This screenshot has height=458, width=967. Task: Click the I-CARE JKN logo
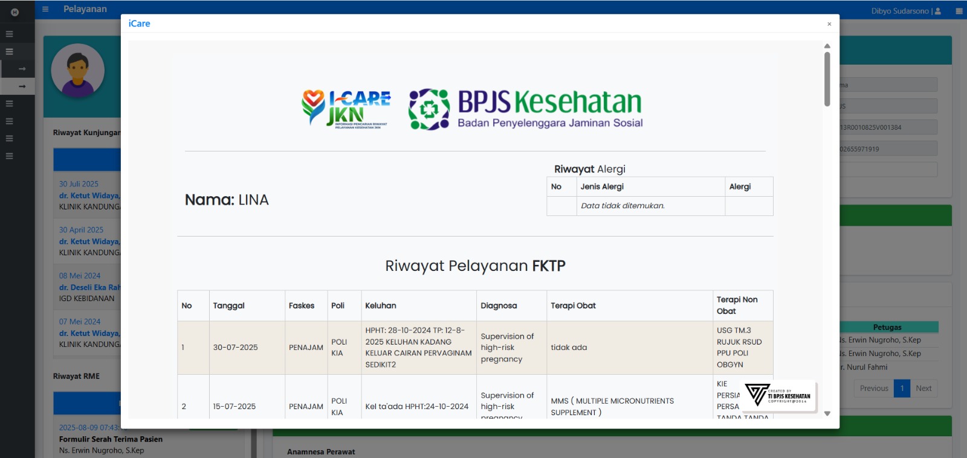[x=346, y=109]
